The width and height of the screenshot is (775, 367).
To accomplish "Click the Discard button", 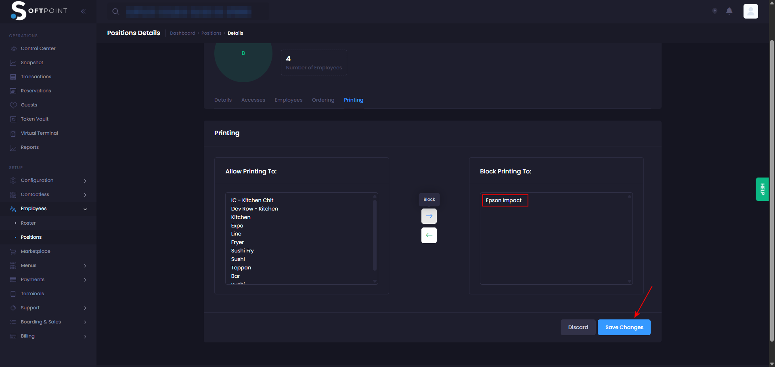I will 578,327.
